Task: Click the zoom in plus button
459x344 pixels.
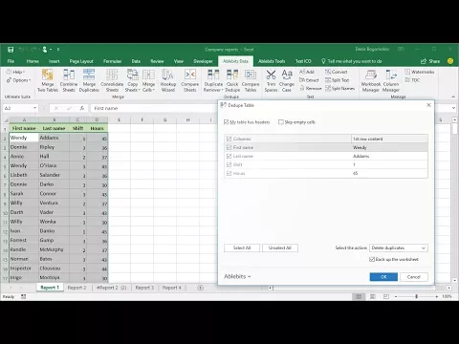Action: tap(437, 296)
